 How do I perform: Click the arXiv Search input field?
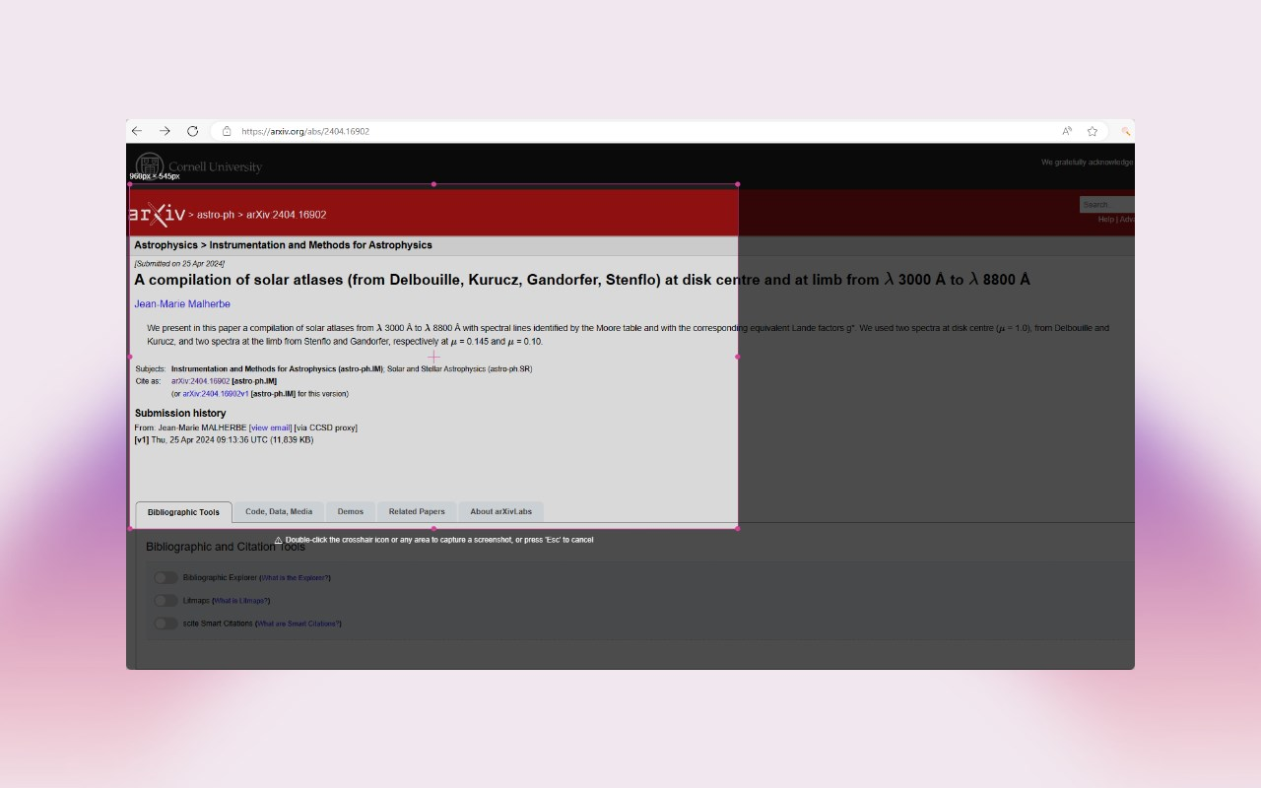1106,205
